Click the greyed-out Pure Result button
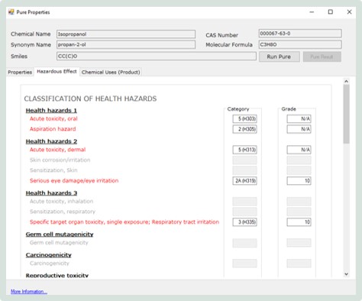Image resolution: width=362 pixels, height=301 pixels. click(x=322, y=57)
